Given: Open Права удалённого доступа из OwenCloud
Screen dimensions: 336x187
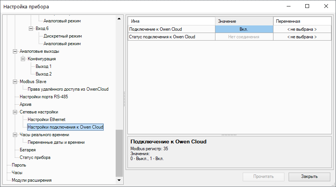Looking at the screenshot, I should (68, 89).
